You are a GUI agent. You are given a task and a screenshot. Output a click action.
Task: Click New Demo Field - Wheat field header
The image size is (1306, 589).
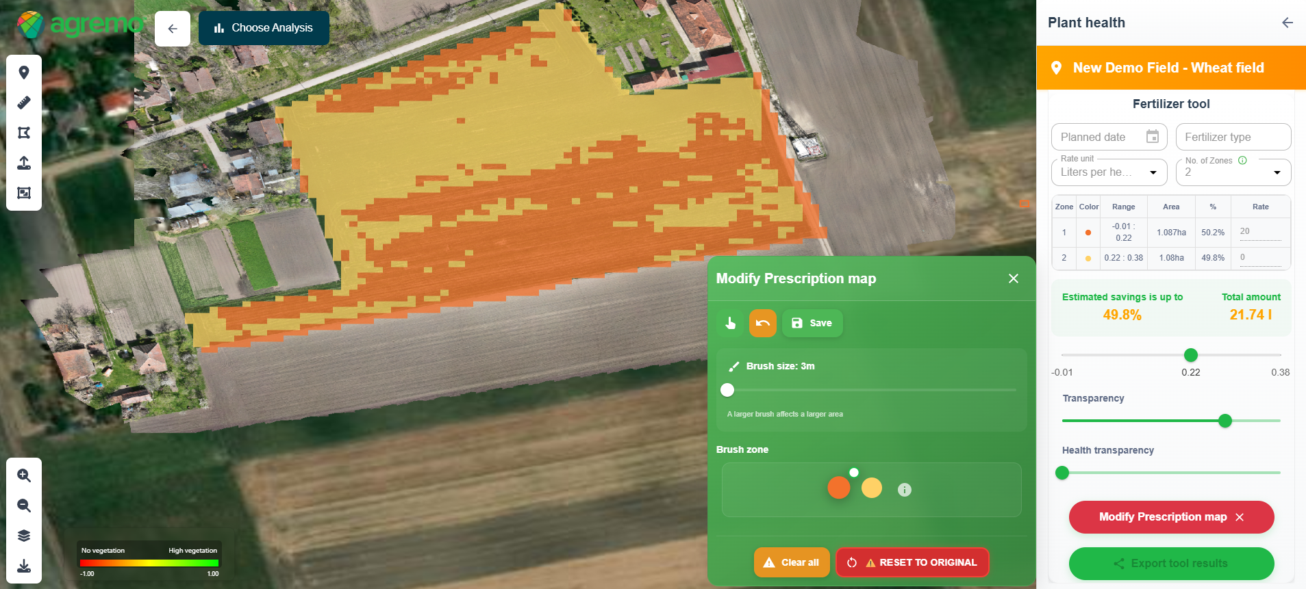coord(1171,68)
